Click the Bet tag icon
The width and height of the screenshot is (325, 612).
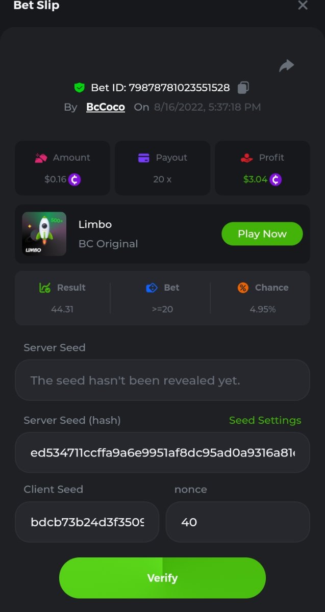click(x=152, y=288)
